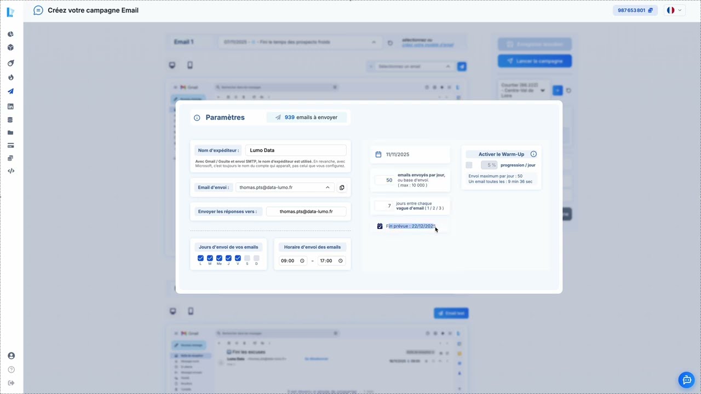Open the cube icon in the sidebar
The height and width of the screenshot is (394, 701).
click(11, 48)
